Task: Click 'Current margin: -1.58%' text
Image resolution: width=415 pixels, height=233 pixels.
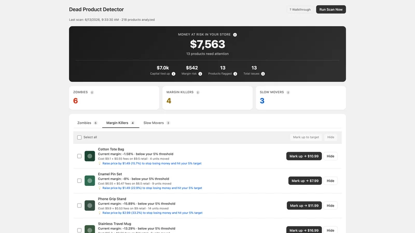Action: tap(116, 154)
